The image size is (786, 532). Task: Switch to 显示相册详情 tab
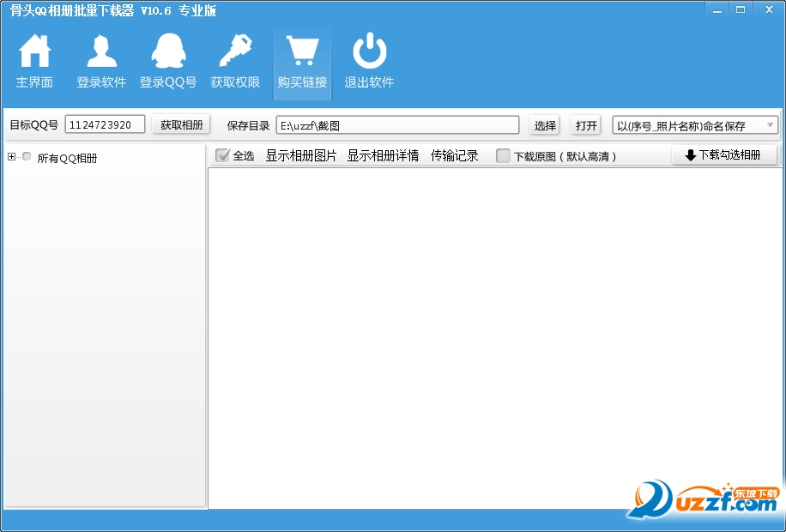[x=383, y=156]
